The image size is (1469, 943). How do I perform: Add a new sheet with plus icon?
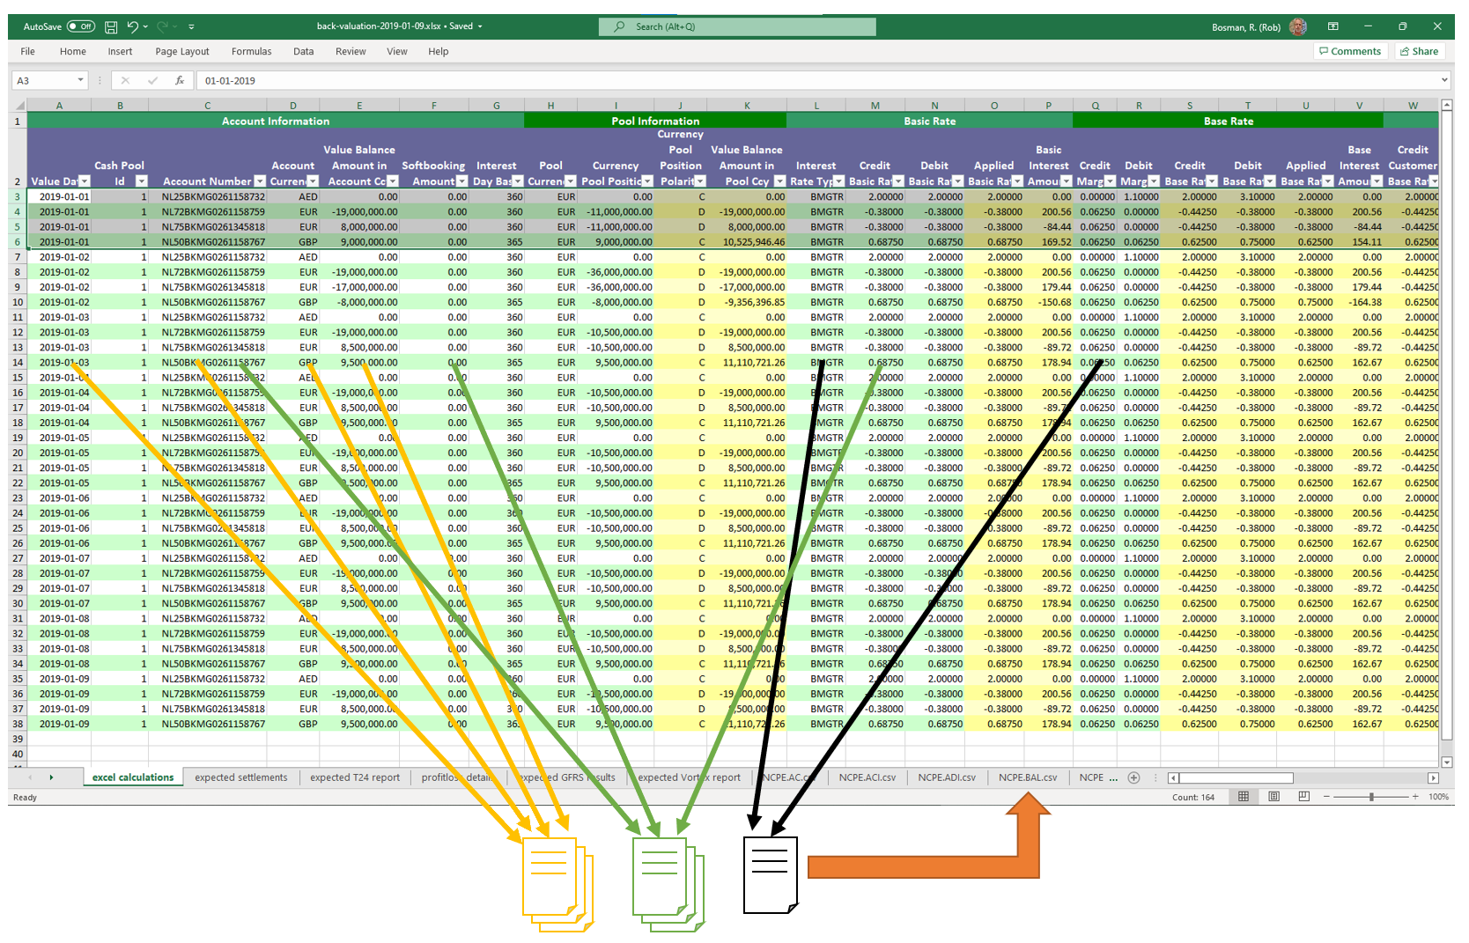coord(1134,777)
